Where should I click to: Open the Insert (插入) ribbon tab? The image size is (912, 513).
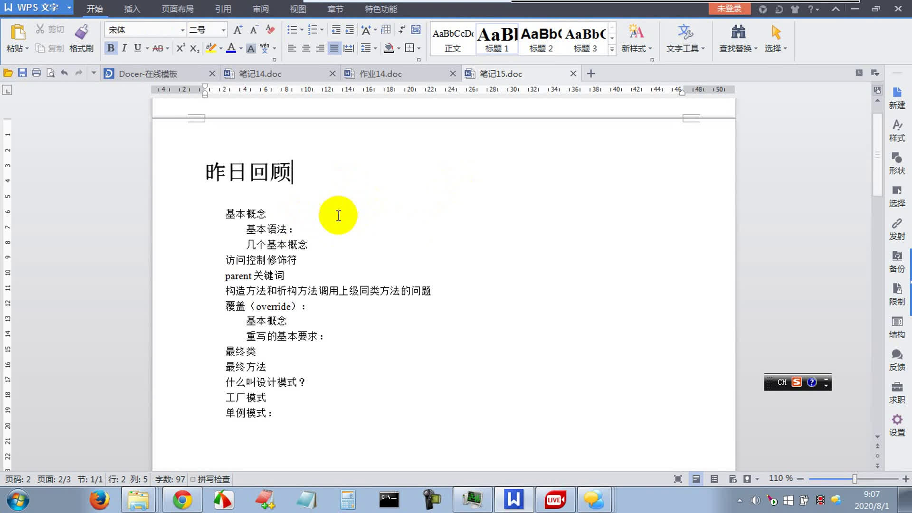[132, 9]
